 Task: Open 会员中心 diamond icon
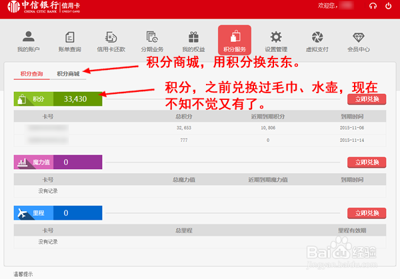(359, 37)
